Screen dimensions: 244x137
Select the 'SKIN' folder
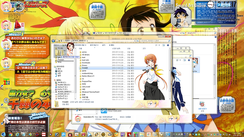pos(84,84)
